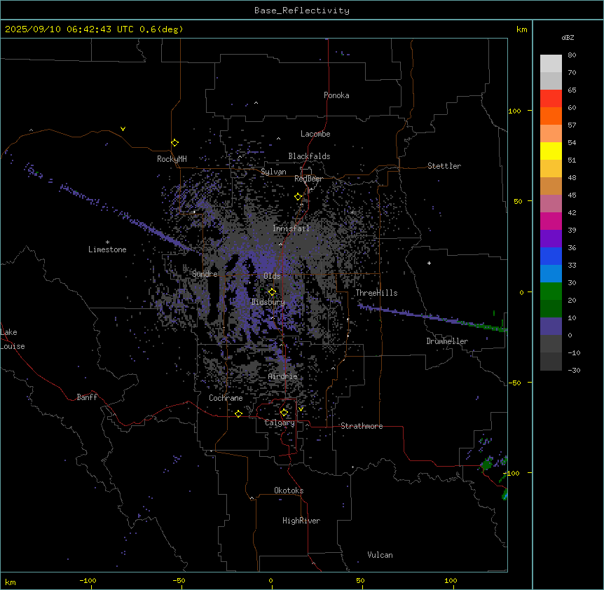Click the Olds city label
Viewport: 604px width, 590px height.
[x=272, y=276]
